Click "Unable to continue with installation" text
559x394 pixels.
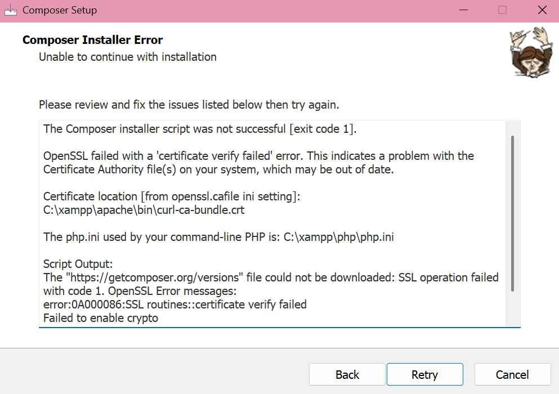128,57
